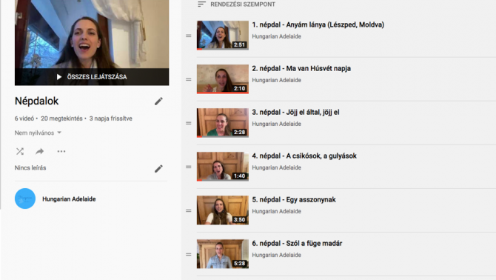Shuffle the playlist with the shuffle icon
The width and height of the screenshot is (496, 280).
click(x=20, y=151)
